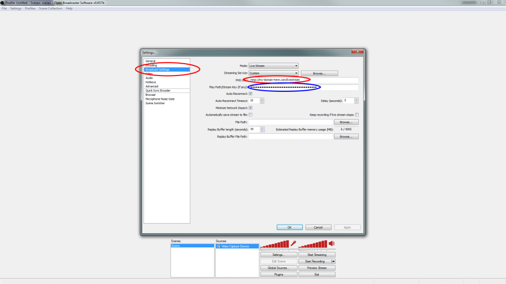This screenshot has height=284, width=506.
Task: Click the FMS URL input field
Action: pos(304,80)
